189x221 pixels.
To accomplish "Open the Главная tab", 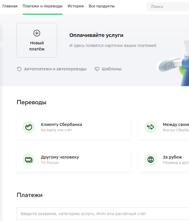I will [10, 6].
